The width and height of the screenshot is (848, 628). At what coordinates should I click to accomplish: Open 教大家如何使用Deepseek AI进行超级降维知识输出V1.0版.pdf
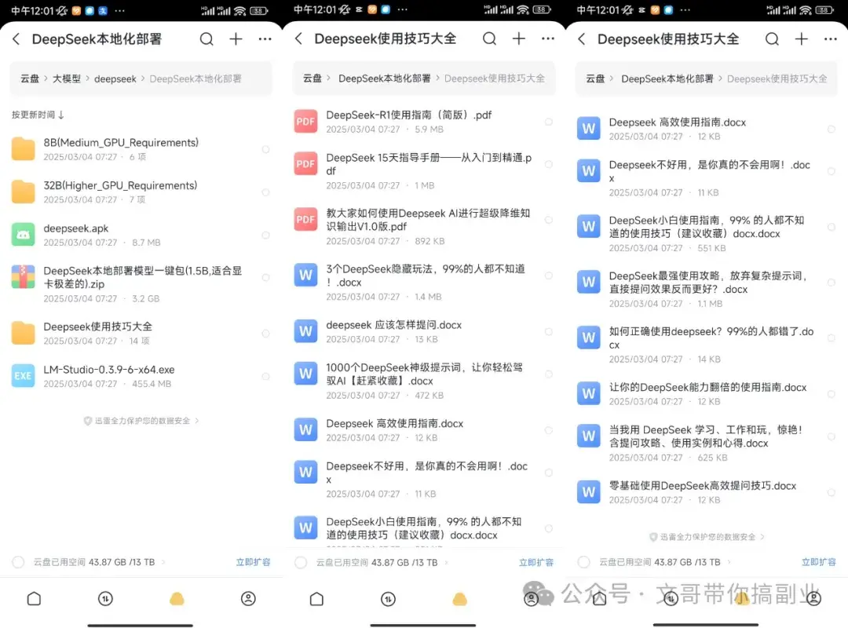tap(423, 227)
